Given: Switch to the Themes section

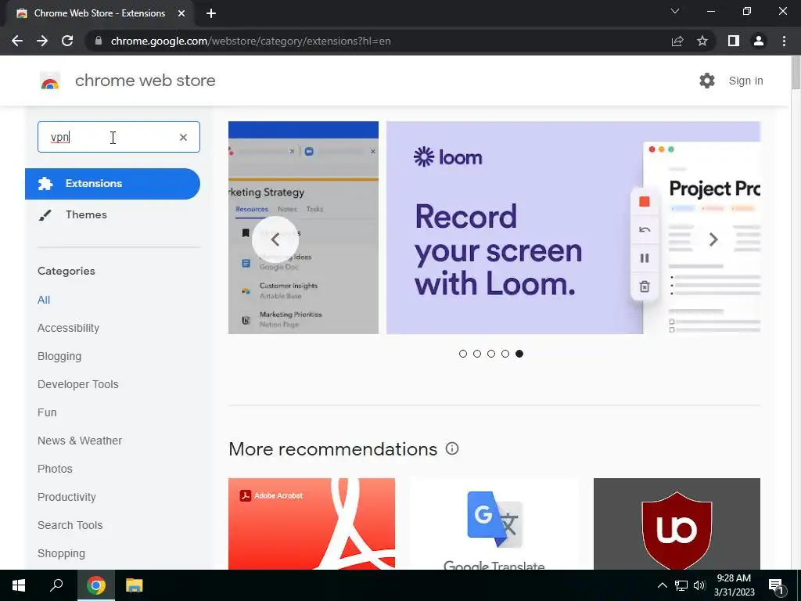Looking at the screenshot, I should pos(86,214).
